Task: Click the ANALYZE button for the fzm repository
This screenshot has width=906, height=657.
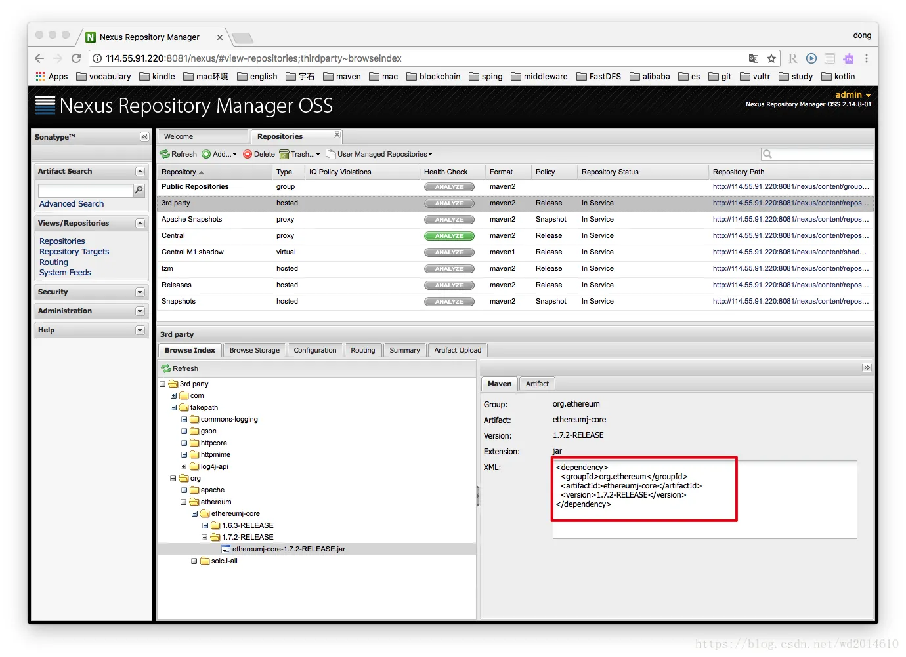Action: tap(449, 269)
